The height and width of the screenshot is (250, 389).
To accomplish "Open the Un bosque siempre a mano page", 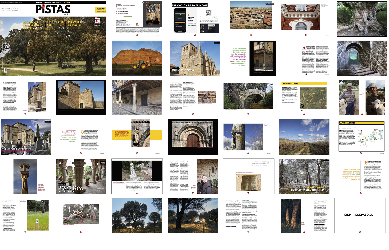I will pyautogui.click(x=304, y=176).
